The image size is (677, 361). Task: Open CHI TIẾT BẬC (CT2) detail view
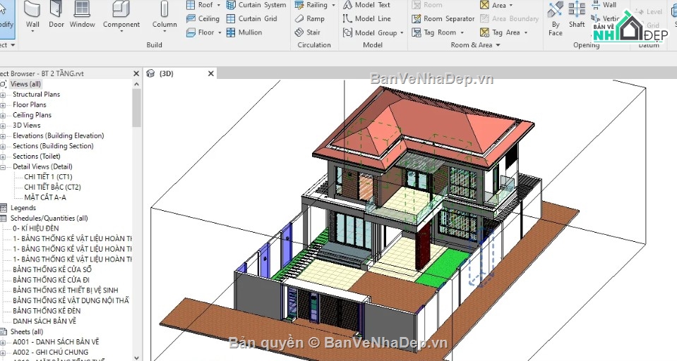pyautogui.click(x=52, y=187)
